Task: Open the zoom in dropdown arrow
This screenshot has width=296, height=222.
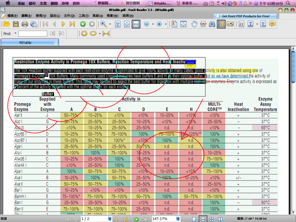Action: (x=166, y=24)
